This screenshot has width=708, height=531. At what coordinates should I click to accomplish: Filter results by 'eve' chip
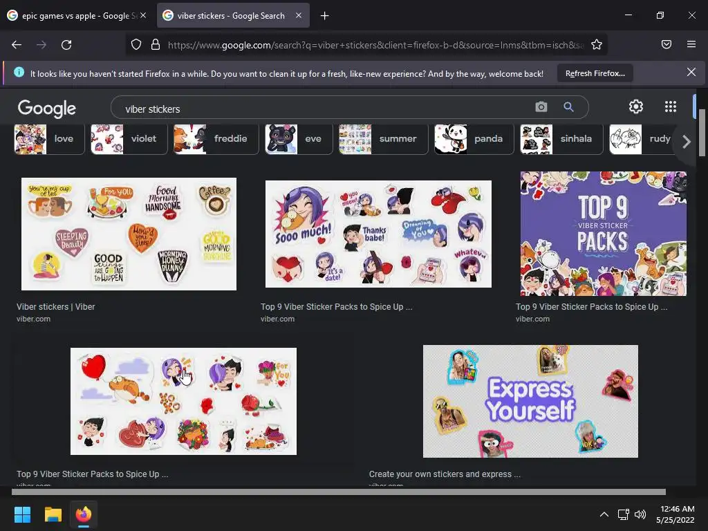click(299, 139)
